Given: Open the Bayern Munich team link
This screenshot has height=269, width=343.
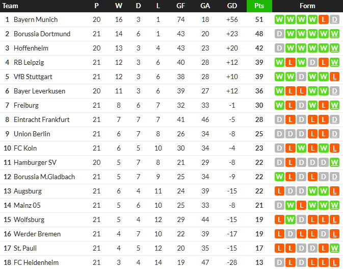Looking at the screenshot, I should pyautogui.click(x=36, y=20).
